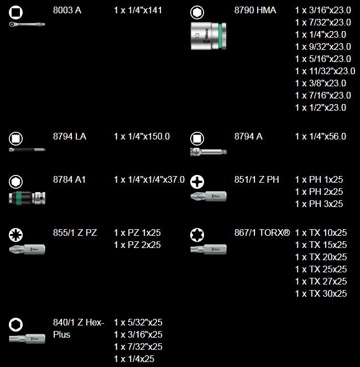The width and height of the screenshot is (360, 367).
Task: Click the entry 1 x PH 1x25
Action: click(319, 179)
